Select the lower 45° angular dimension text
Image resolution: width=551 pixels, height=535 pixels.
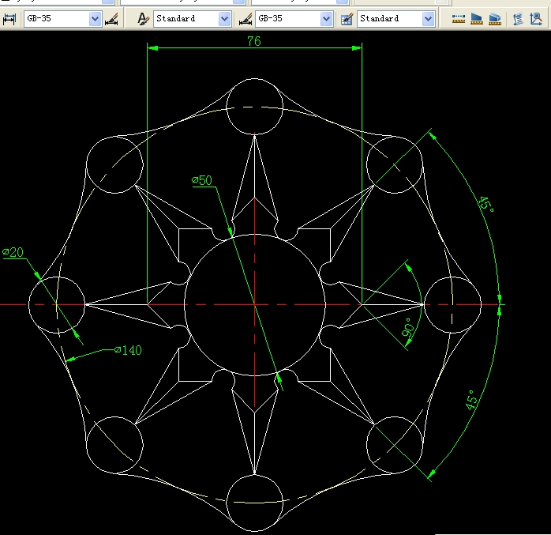point(471,401)
